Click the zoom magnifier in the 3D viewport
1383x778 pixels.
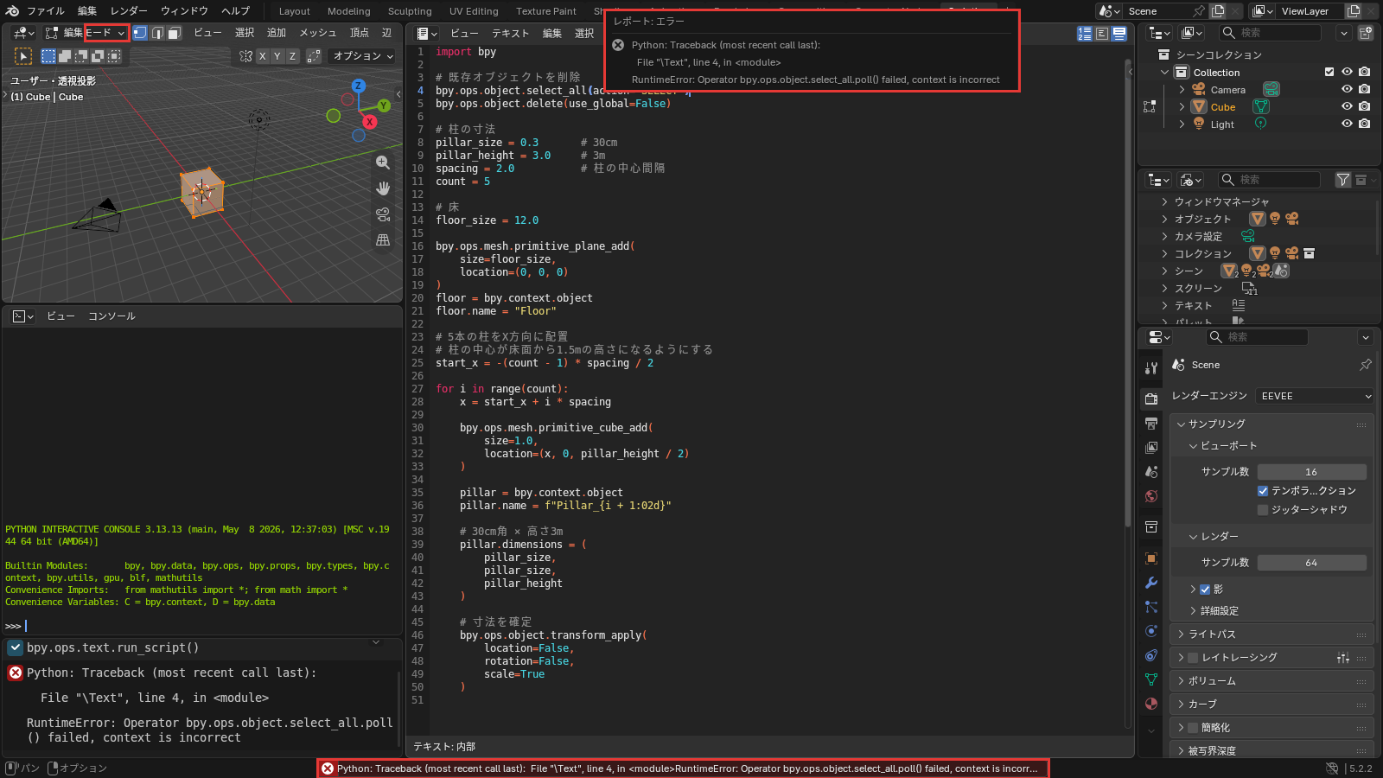click(383, 162)
